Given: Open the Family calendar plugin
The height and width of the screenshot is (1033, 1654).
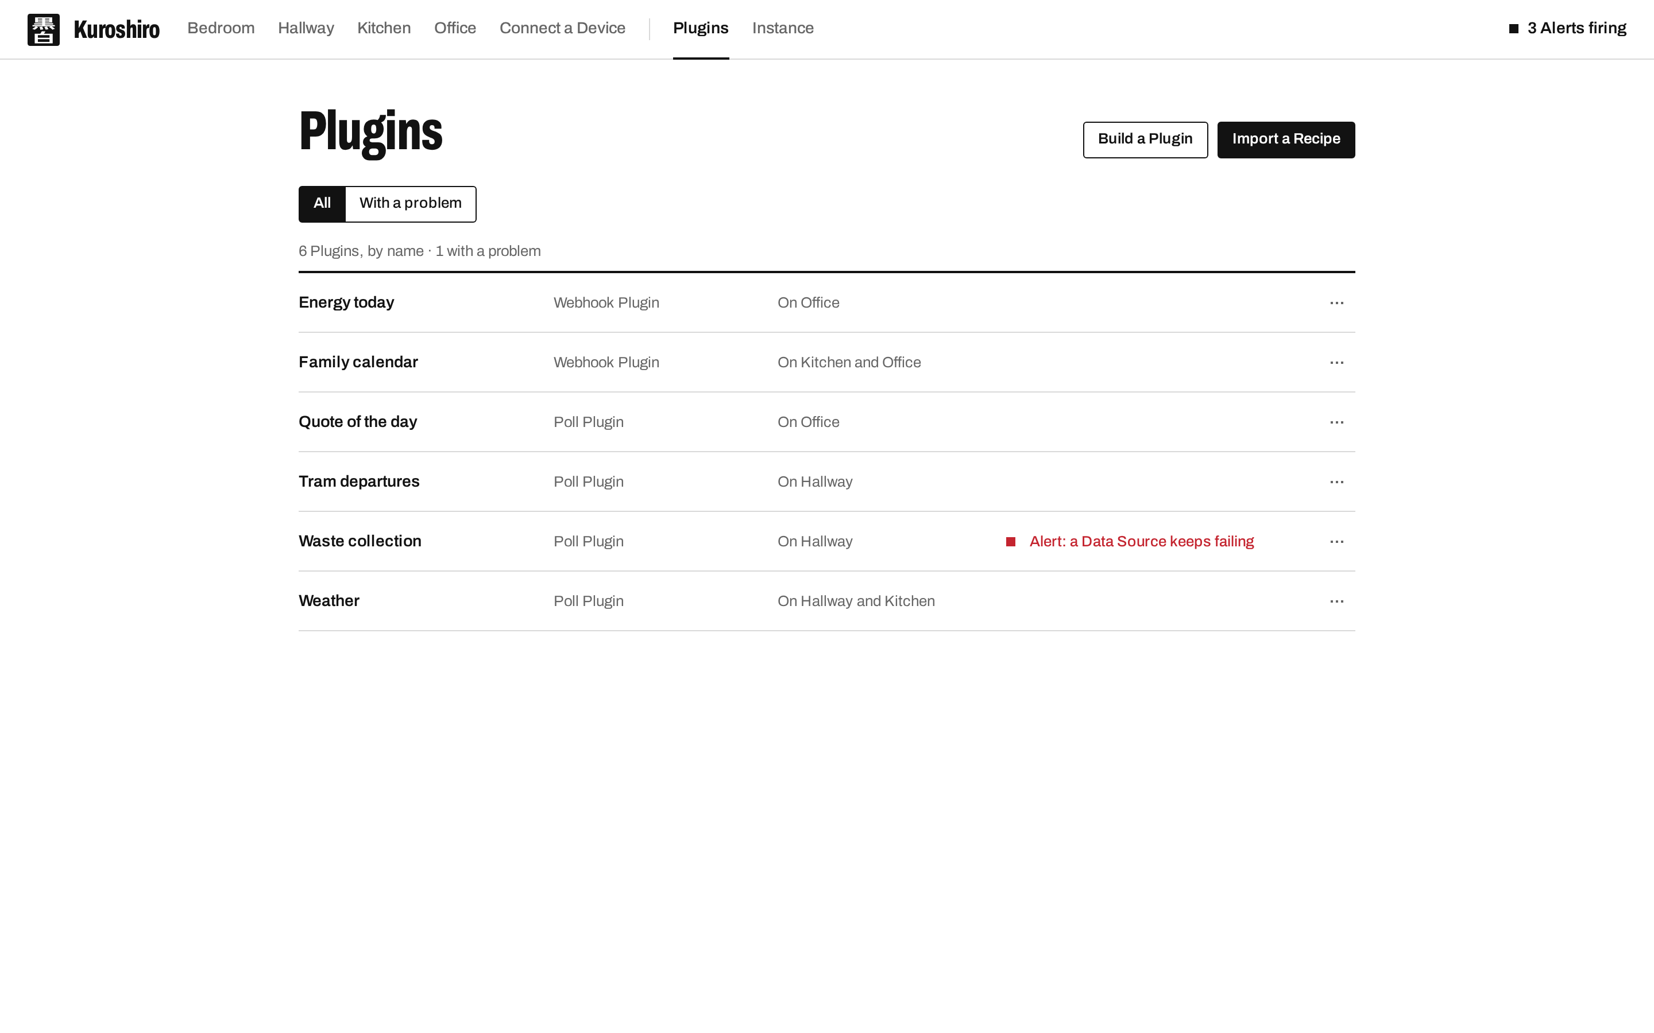Looking at the screenshot, I should (358, 362).
